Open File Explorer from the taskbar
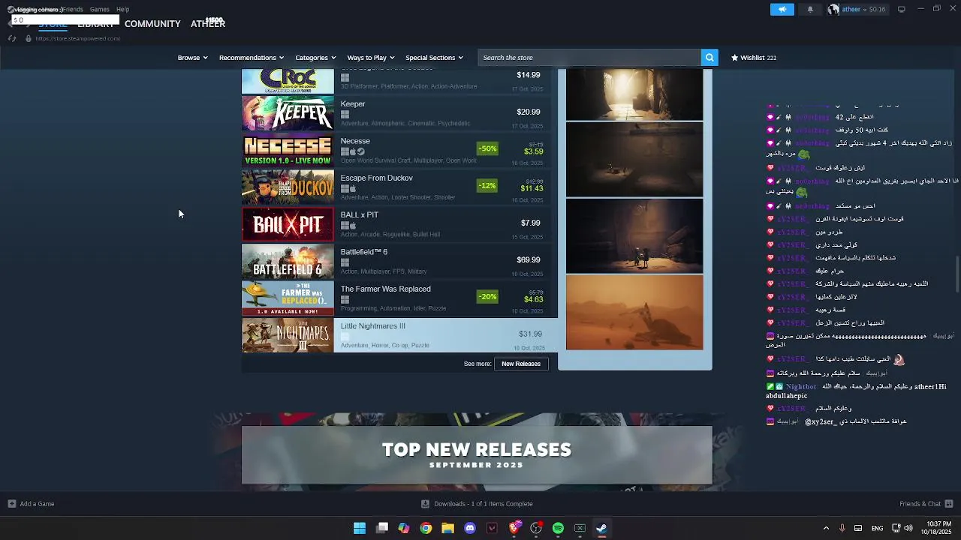Screen dimensions: 961x540 point(448,528)
